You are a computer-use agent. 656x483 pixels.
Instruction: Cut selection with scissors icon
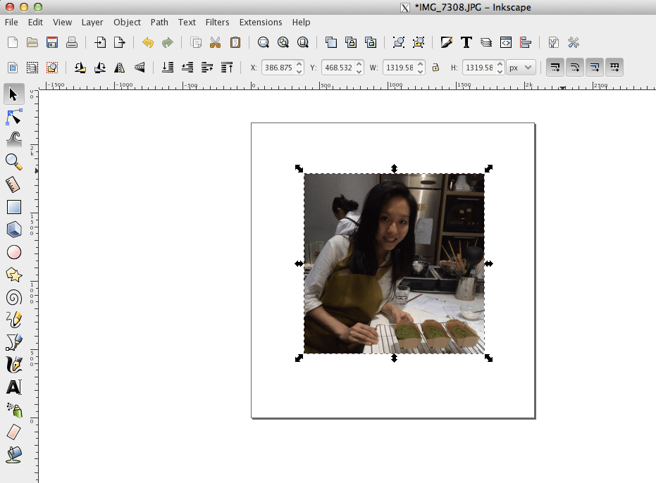[x=216, y=42]
